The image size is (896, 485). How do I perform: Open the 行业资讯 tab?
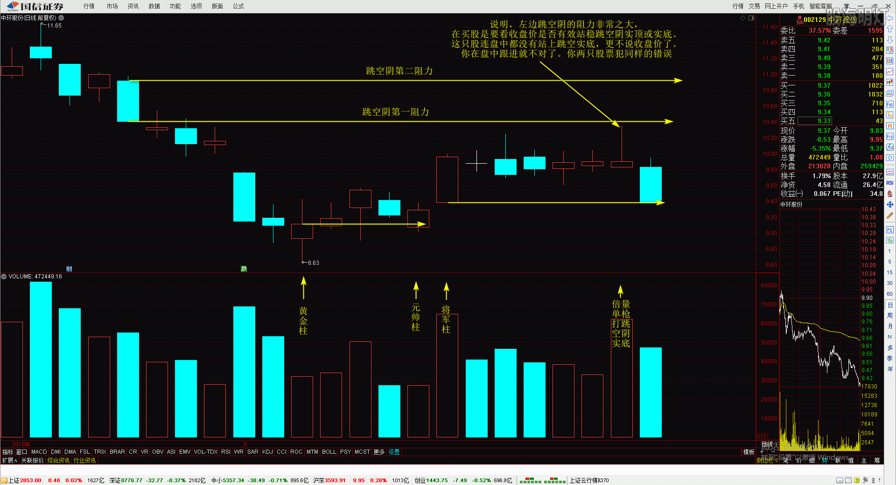84,460
